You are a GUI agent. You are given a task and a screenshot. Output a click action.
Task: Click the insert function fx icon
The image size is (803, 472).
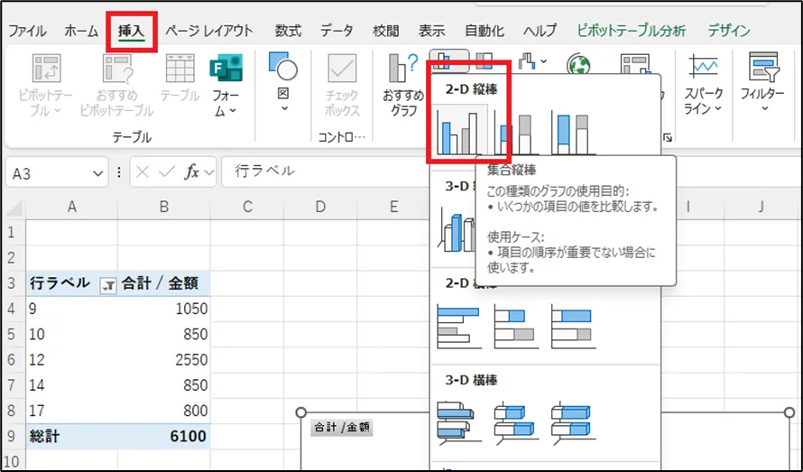click(x=192, y=171)
